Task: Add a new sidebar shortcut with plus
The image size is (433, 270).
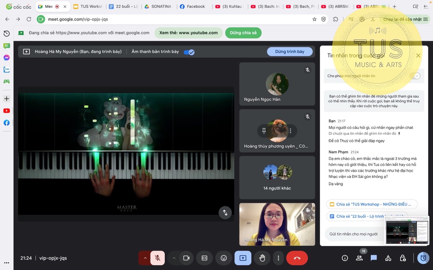Action: [6, 99]
